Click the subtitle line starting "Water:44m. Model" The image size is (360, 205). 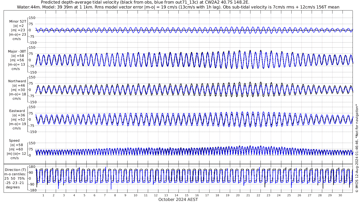(178, 7)
